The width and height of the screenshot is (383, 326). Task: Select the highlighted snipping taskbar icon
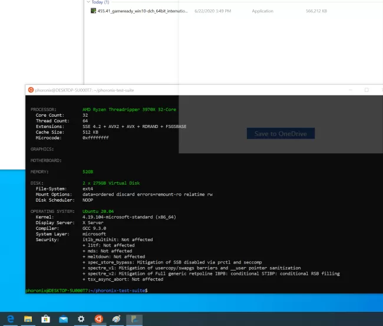134,319
